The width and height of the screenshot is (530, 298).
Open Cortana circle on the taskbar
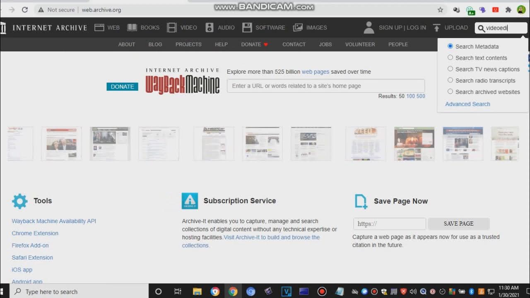coord(158,291)
